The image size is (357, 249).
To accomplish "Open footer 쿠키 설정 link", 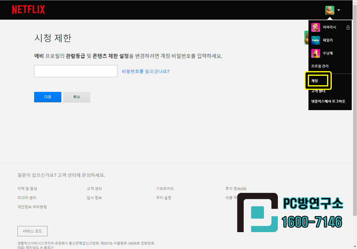I will point(164,198).
